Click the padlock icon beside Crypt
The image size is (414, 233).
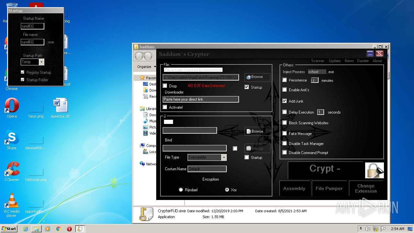coord(374,170)
